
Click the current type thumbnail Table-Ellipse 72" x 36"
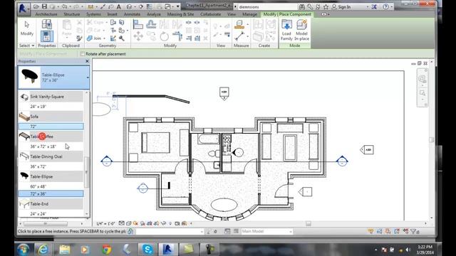click(x=30, y=78)
